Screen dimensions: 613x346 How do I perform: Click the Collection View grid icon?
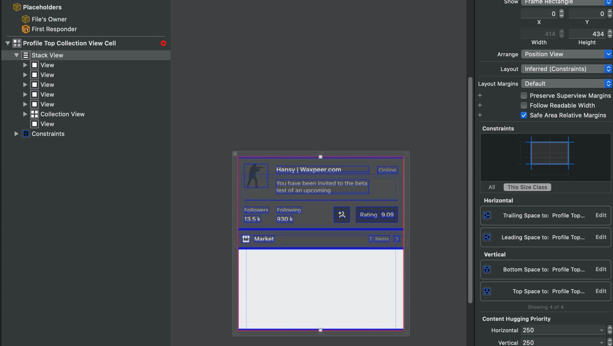34,114
